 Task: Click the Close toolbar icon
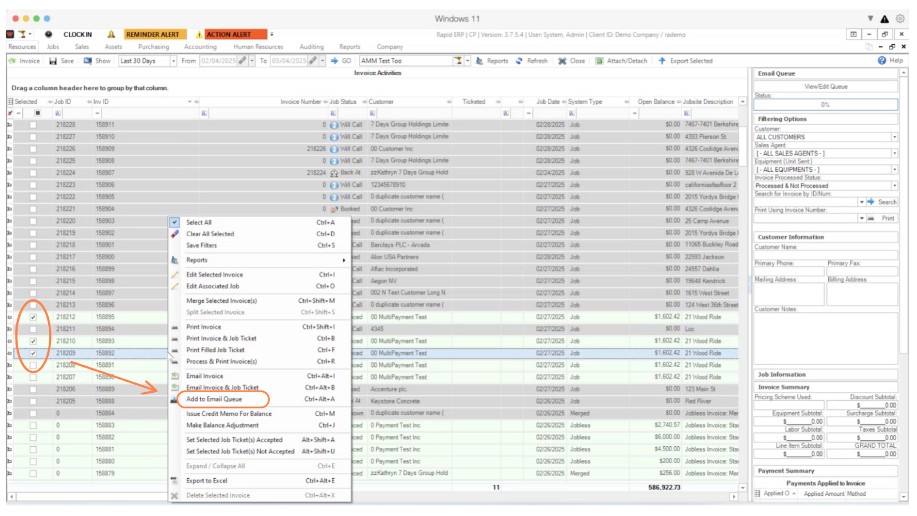coord(562,61)
